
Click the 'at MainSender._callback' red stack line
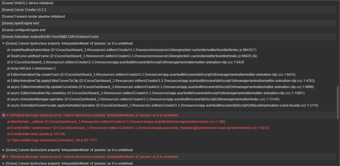pos(116,122)
